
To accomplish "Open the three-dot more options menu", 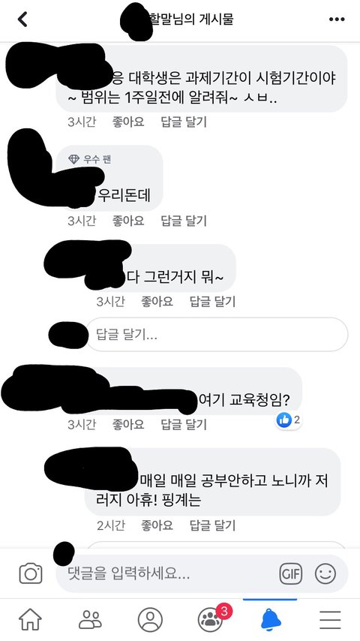I will pyautogui.click(x=337, y=20).
